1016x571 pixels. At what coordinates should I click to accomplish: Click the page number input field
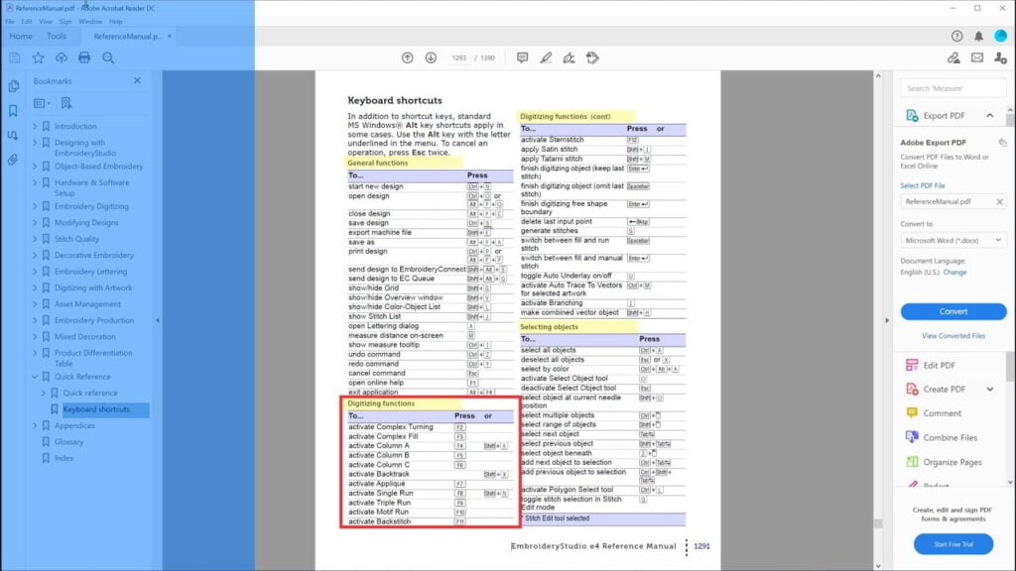[458, 57]
